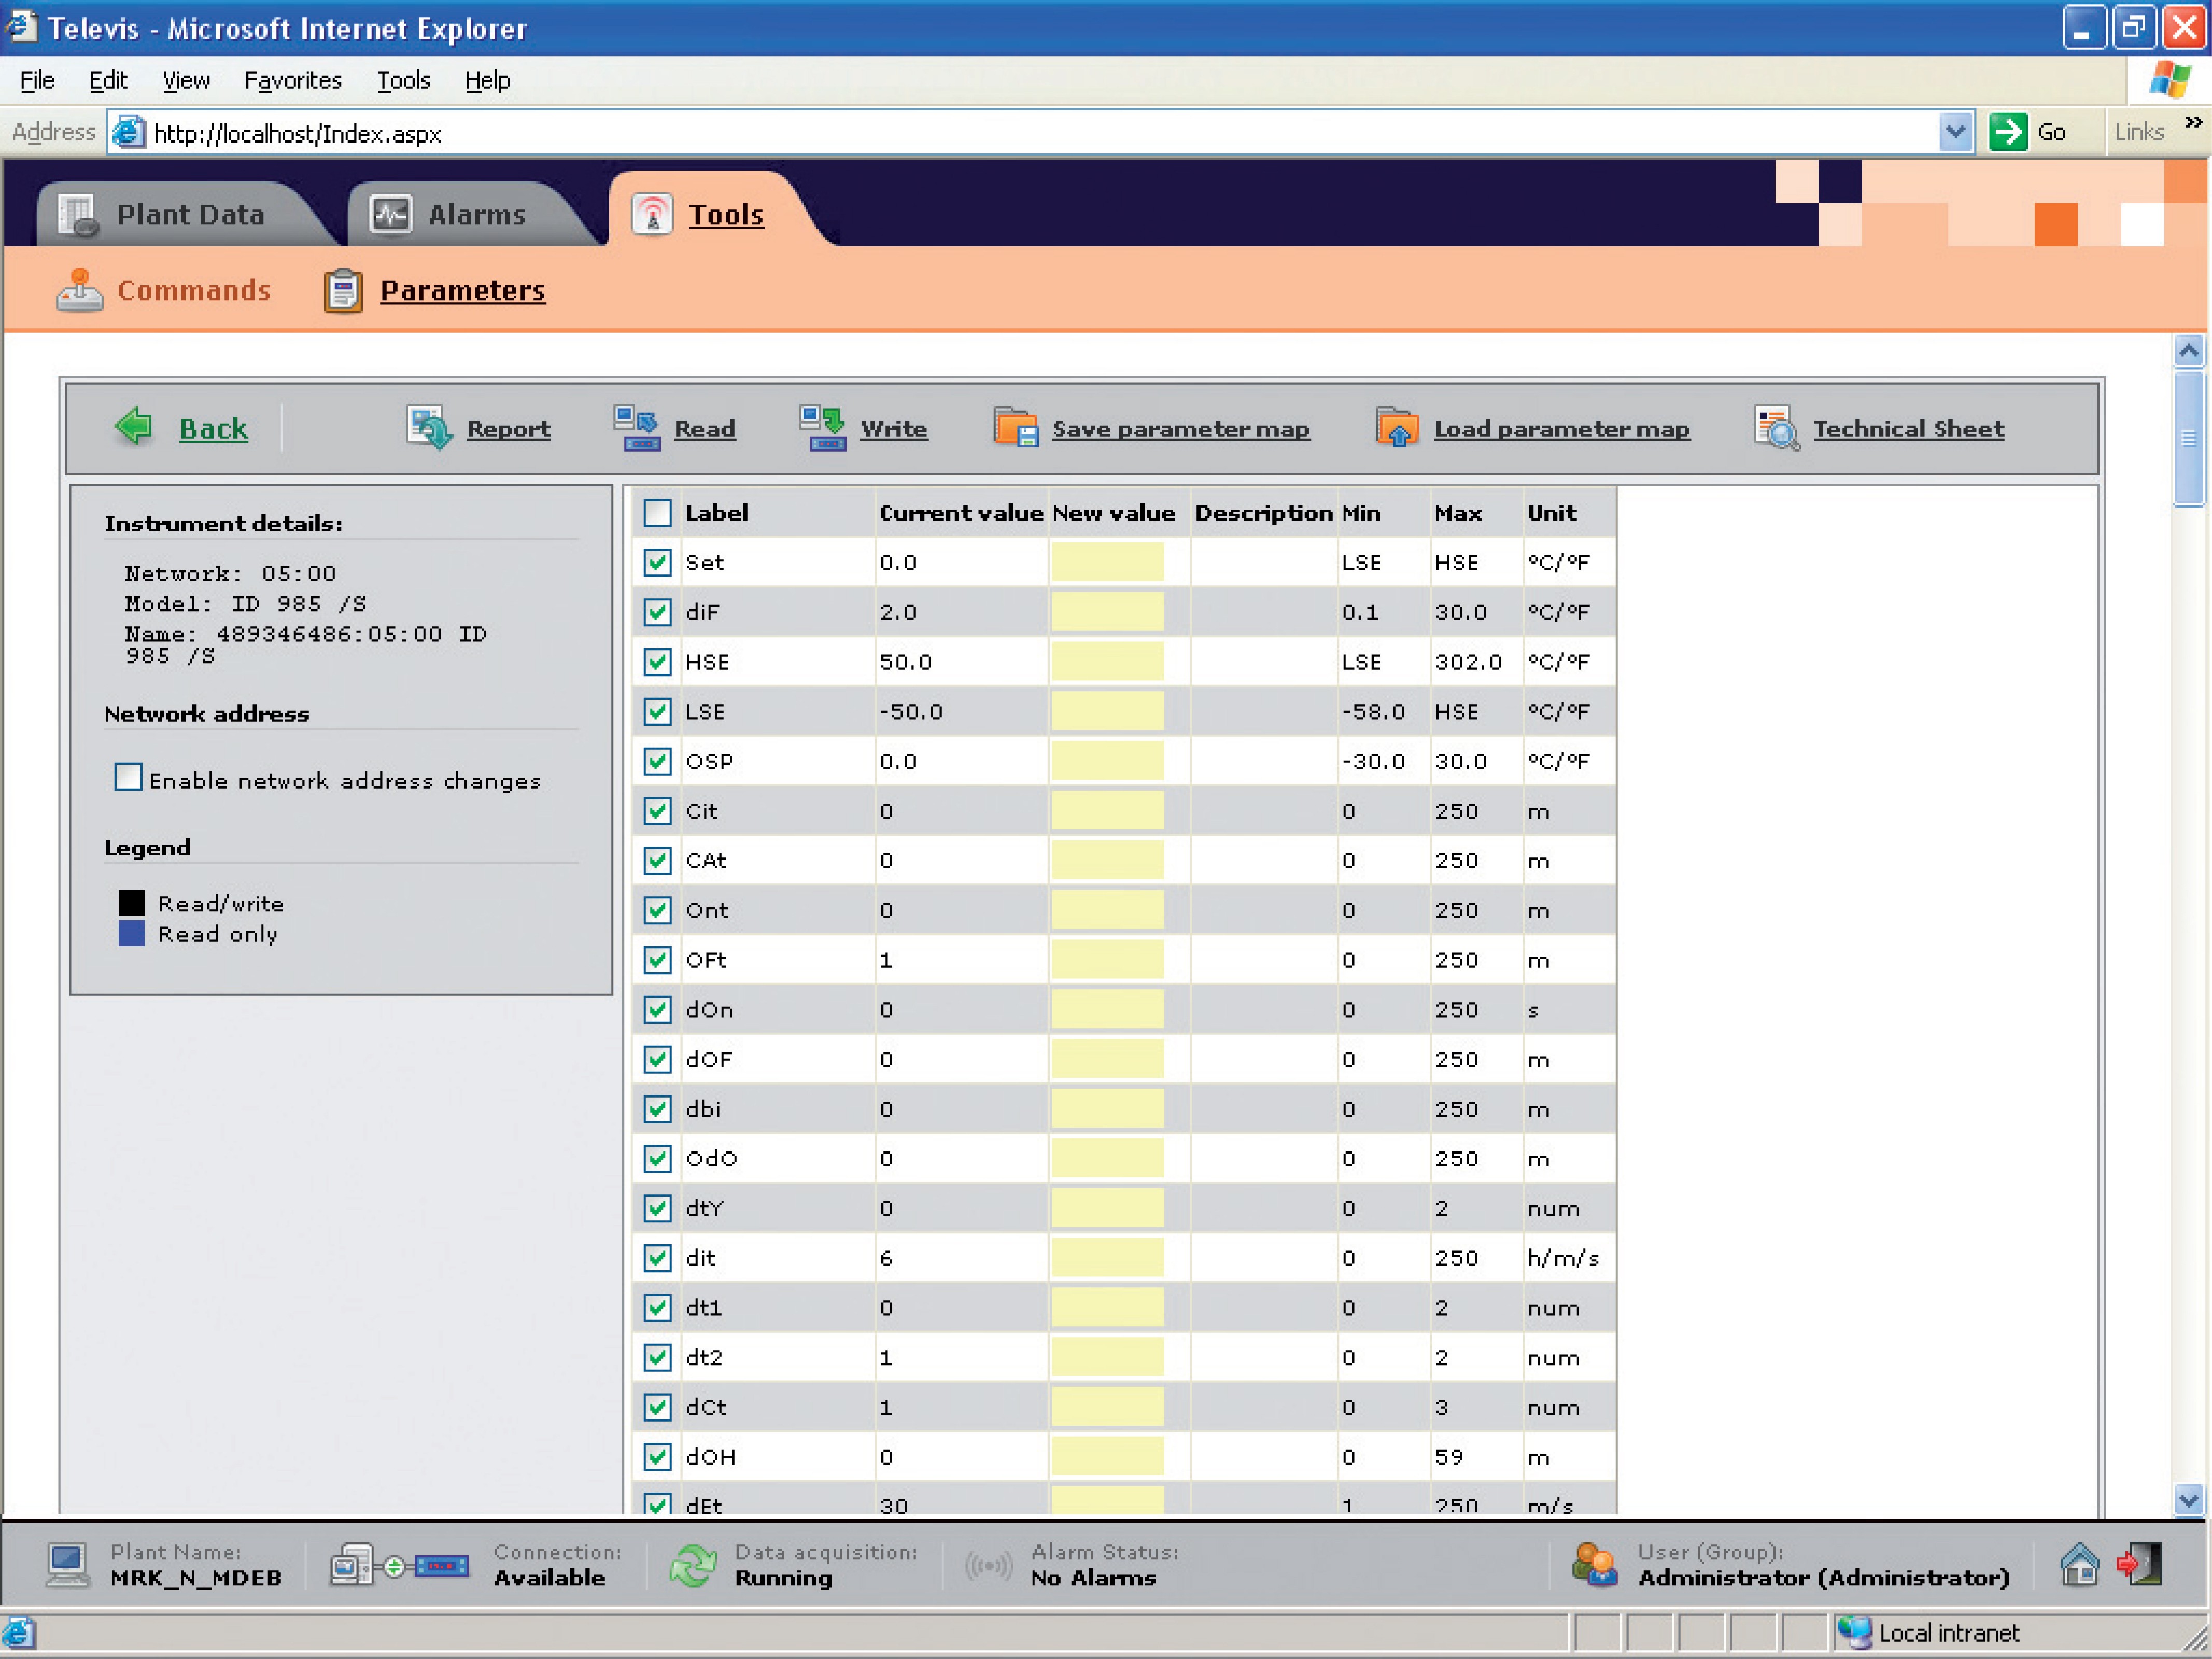Click the scrollbar down arrow
Screen dimensions: 2212x1659
pyautogui.click(x=2189, y=1500)
